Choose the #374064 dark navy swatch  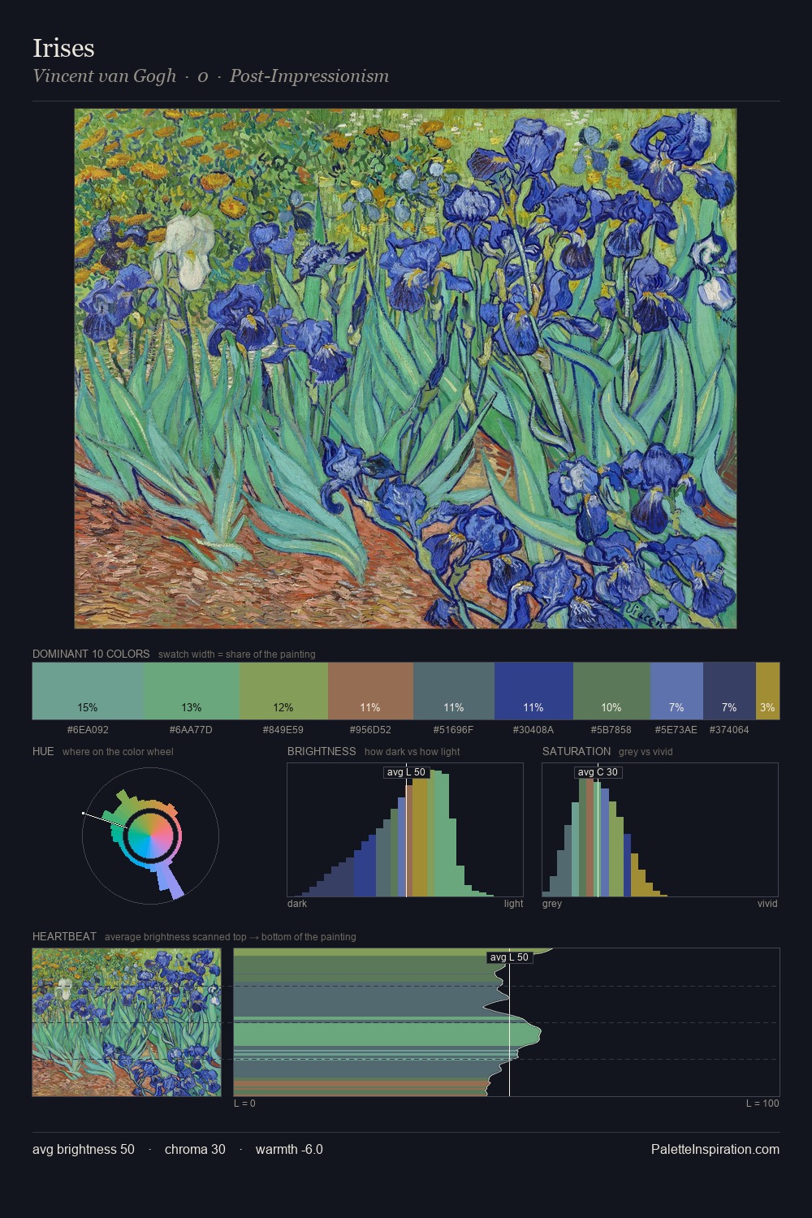729,690
